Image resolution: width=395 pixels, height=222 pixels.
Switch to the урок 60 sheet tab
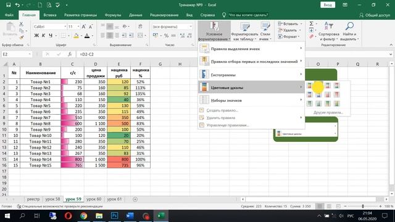click(94, 199)
